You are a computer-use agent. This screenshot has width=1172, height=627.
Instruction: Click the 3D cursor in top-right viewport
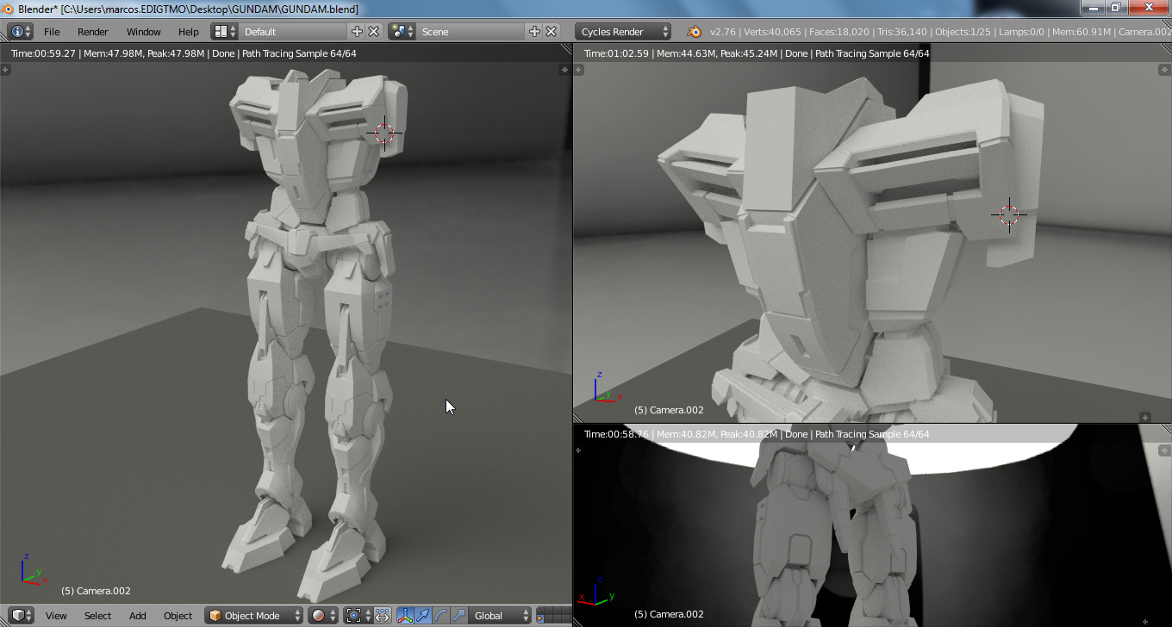tap(1009, 215)
